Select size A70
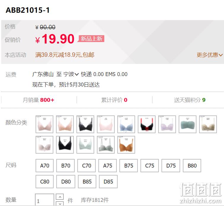The height and width of the screenshot is (206, 224). point(44,166)
